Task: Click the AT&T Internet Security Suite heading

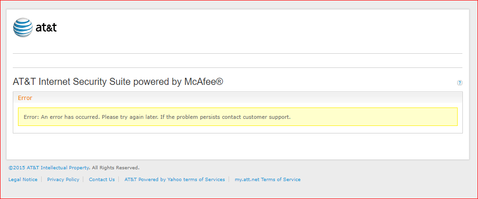Action: click(118, 82)
